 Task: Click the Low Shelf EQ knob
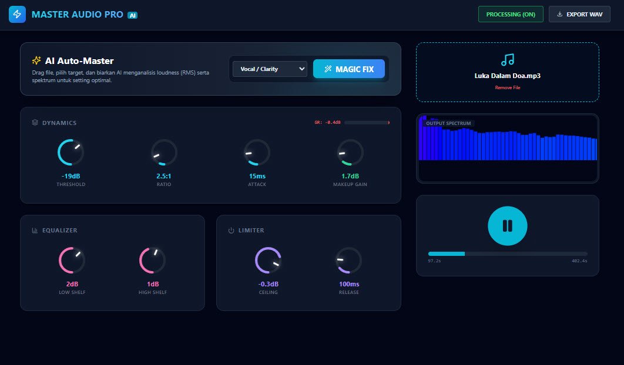(x=72, y=261)
